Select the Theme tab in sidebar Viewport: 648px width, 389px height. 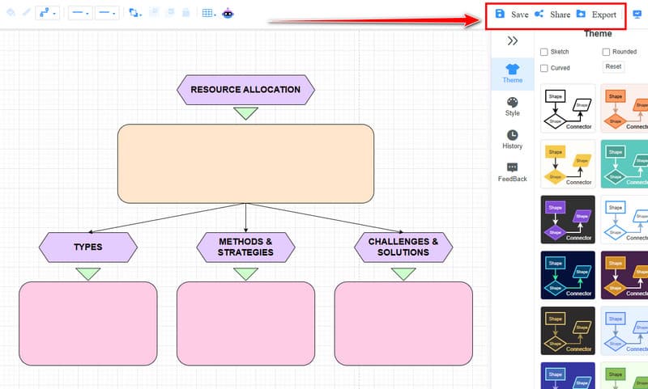512,74
